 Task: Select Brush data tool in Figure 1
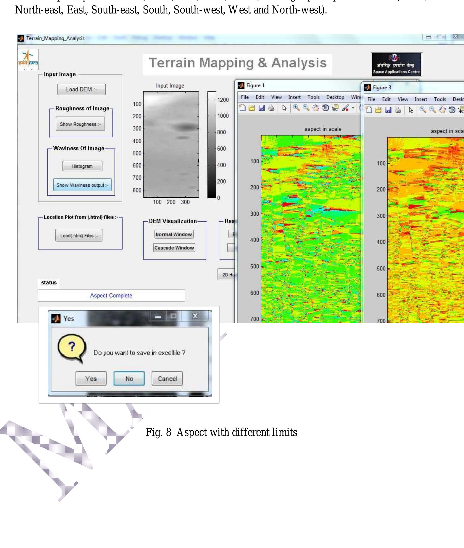point(345,108)
